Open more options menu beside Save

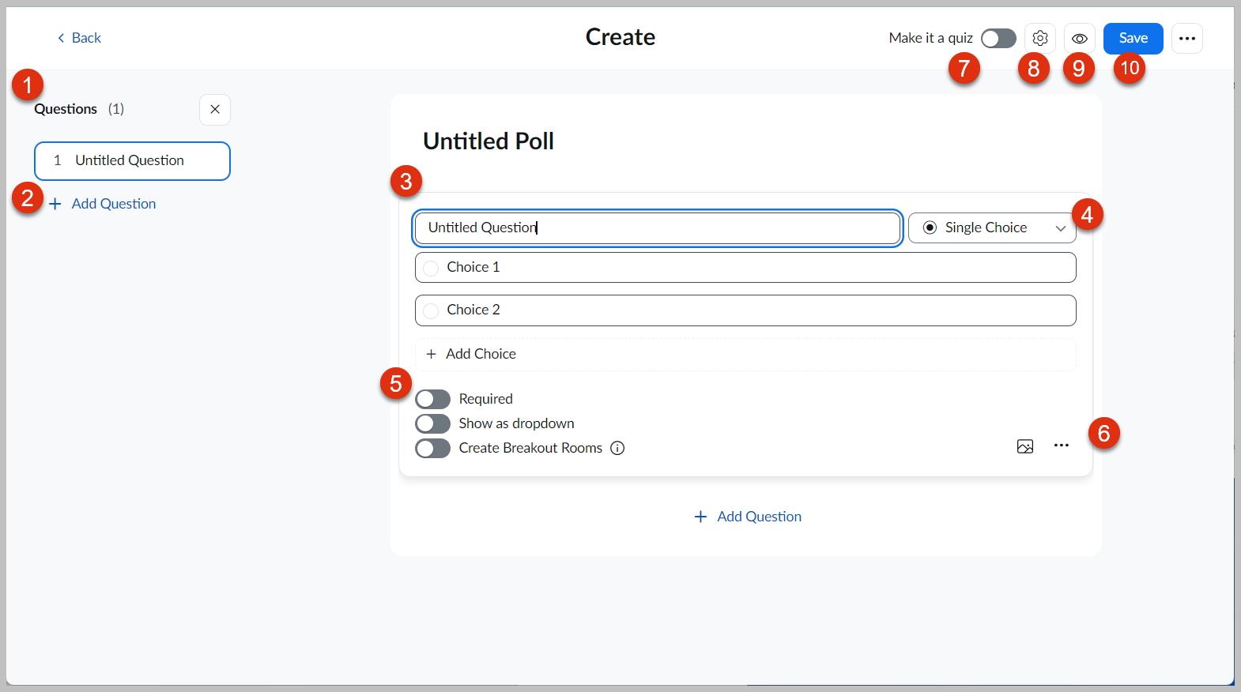(1186, 38)
